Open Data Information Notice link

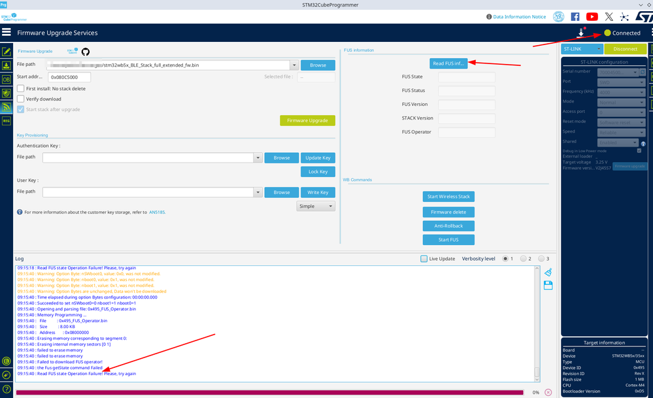click(519, 16)
